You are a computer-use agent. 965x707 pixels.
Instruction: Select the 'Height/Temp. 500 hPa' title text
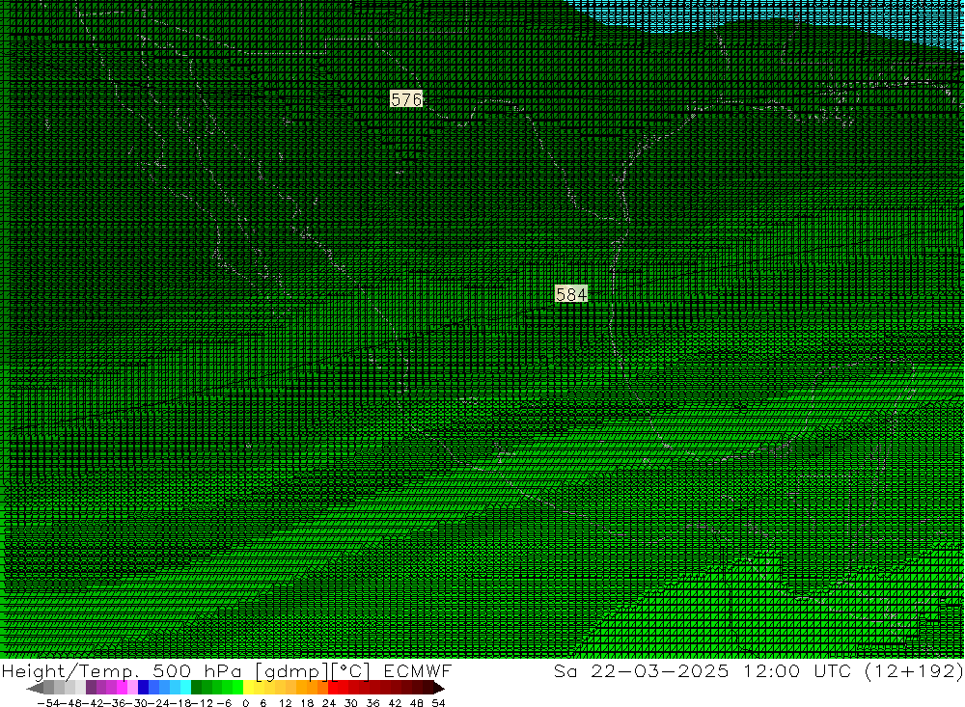coord(122,671)
